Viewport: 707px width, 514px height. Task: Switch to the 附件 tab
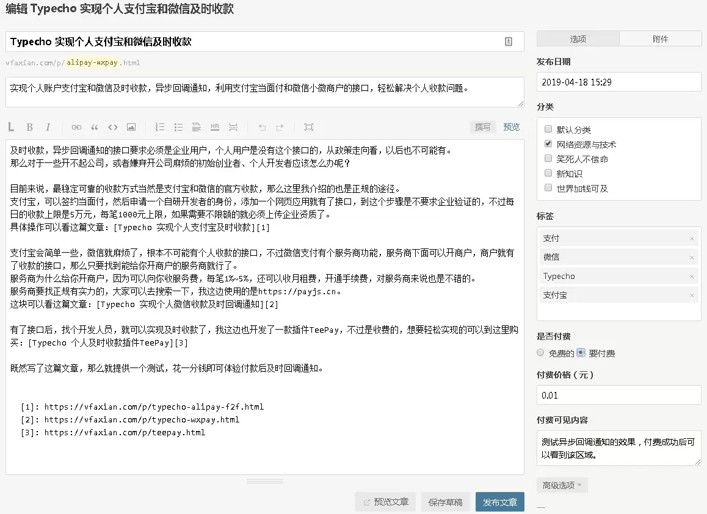coord(661,39)
